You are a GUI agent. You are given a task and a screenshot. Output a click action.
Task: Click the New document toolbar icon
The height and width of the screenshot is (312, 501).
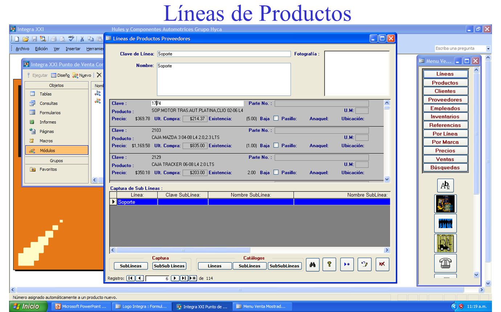pos(17,38)
